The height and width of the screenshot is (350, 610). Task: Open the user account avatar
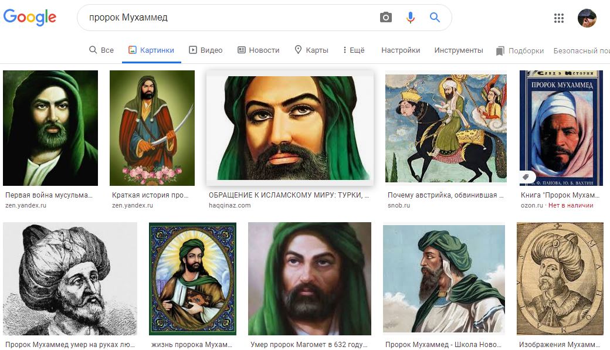coord(587,18)
